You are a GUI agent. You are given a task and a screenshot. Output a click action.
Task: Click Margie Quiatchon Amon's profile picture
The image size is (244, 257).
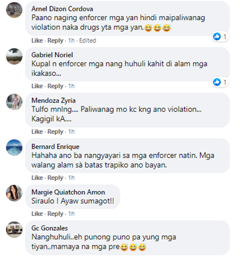tap(14, 193)
